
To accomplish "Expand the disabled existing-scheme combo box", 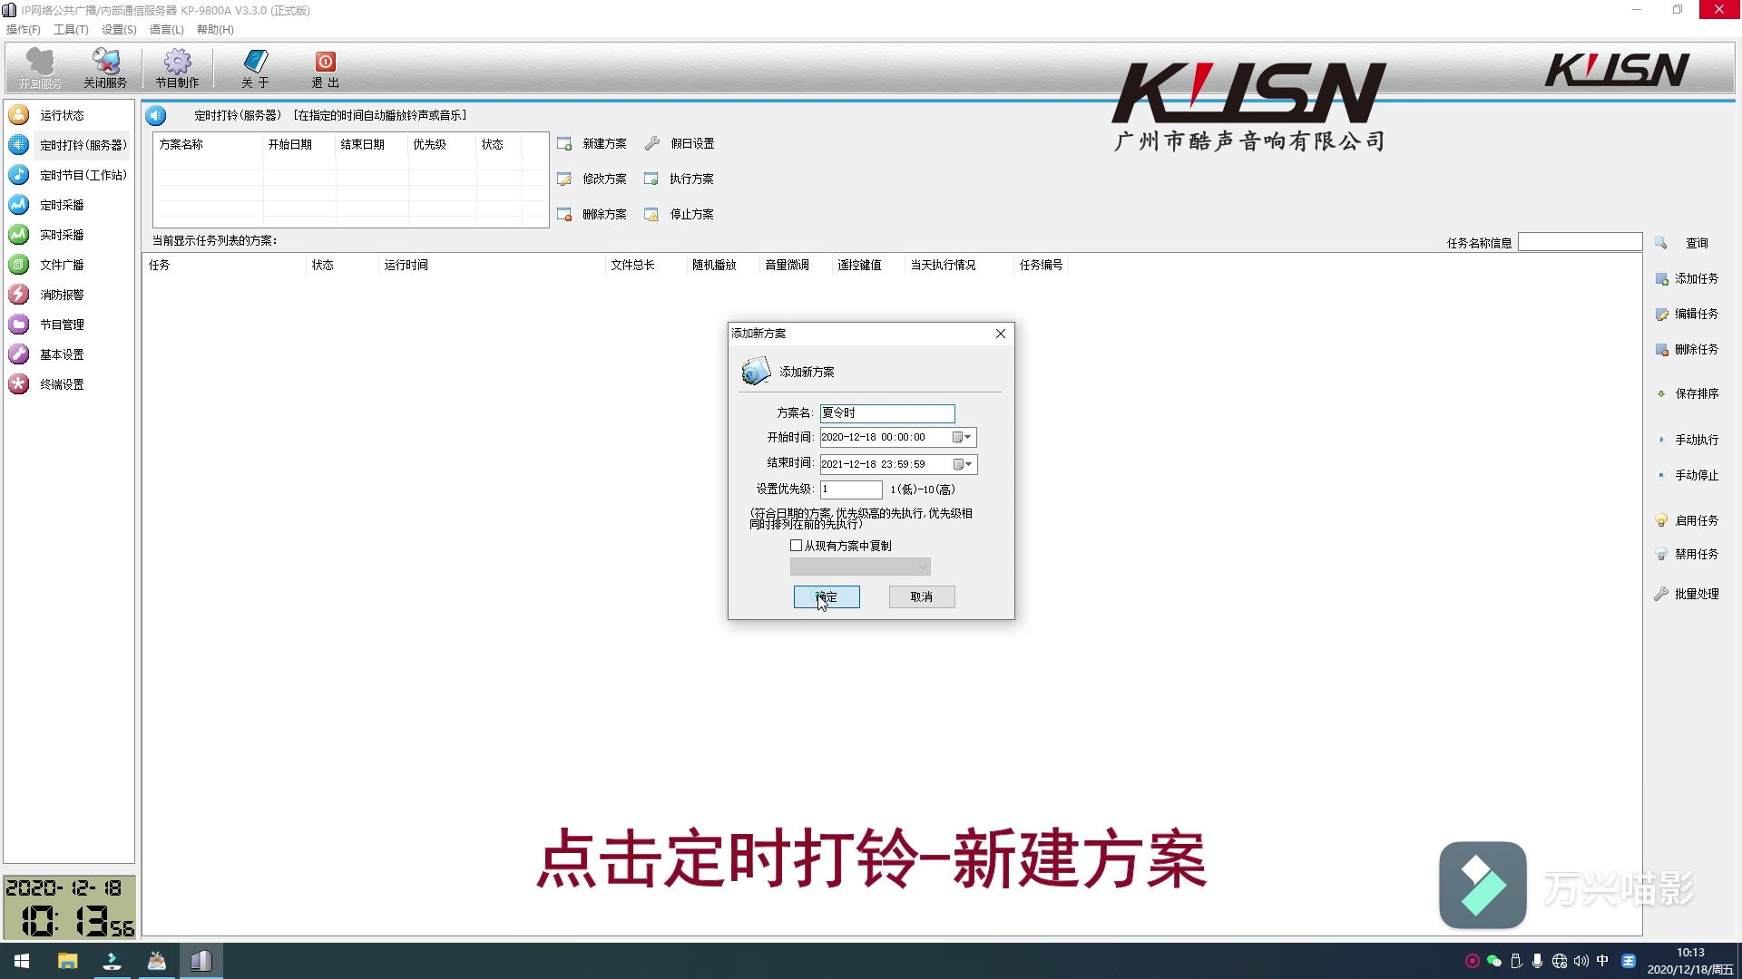I will (x=860, y=567).
